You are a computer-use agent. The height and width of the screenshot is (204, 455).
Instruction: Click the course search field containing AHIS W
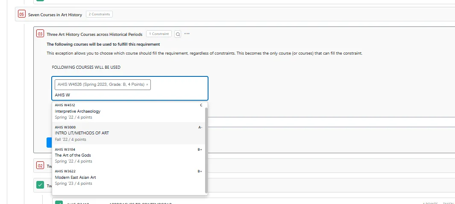(130, 88)
